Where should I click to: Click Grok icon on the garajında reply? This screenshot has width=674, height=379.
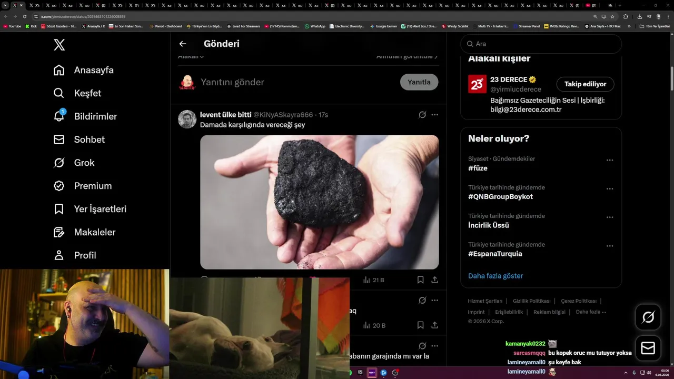(422, 346)
